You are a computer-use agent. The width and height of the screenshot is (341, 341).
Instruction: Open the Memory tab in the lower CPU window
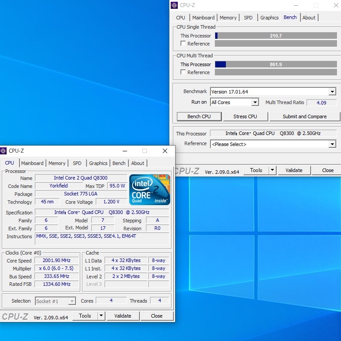point(57,163)
